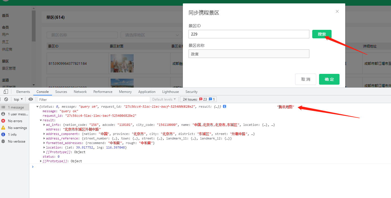Image resolution: width=391 pixels, height=198 pixels.
Task: Click the 景区封面 column header
Action: [x=117, y=46]
